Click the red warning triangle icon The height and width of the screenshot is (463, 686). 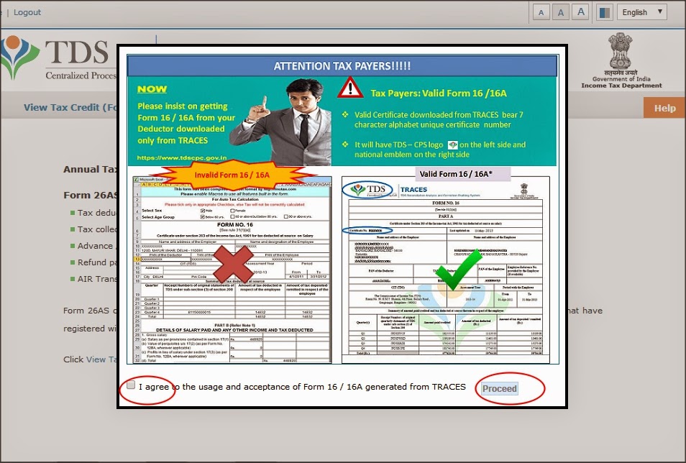[x=350, y=88]
